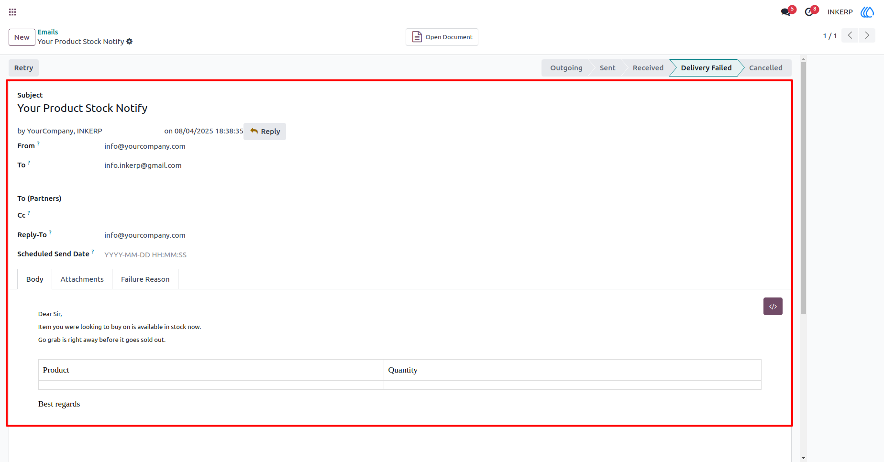Click the blue company logo avatar

click(x=867, y=12)
